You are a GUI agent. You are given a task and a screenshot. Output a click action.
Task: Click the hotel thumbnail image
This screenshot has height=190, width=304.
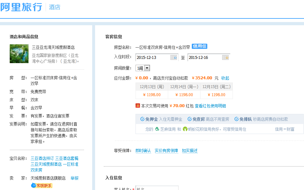[x=19, y=54]
